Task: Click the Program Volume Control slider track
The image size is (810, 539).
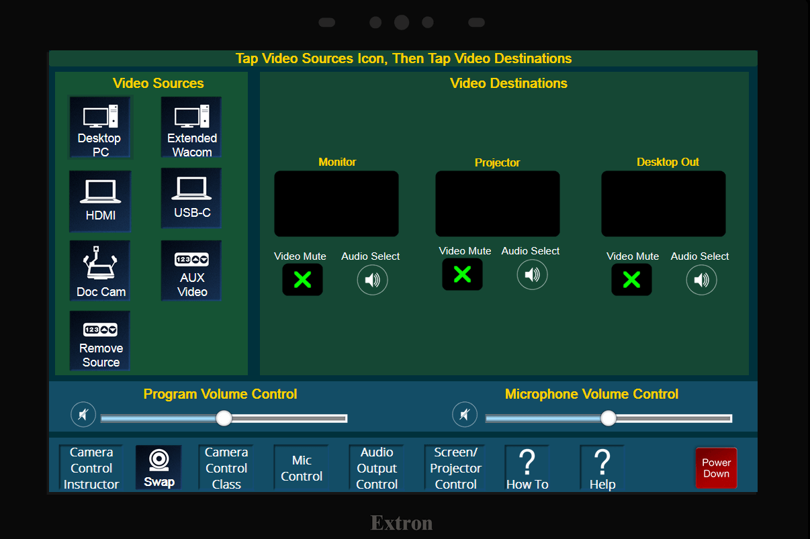Action: [224, 418]
